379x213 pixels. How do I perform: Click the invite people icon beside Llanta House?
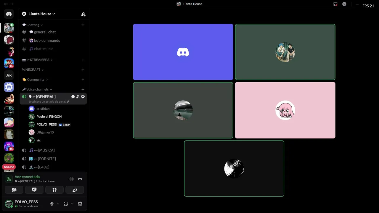[83, 14]
